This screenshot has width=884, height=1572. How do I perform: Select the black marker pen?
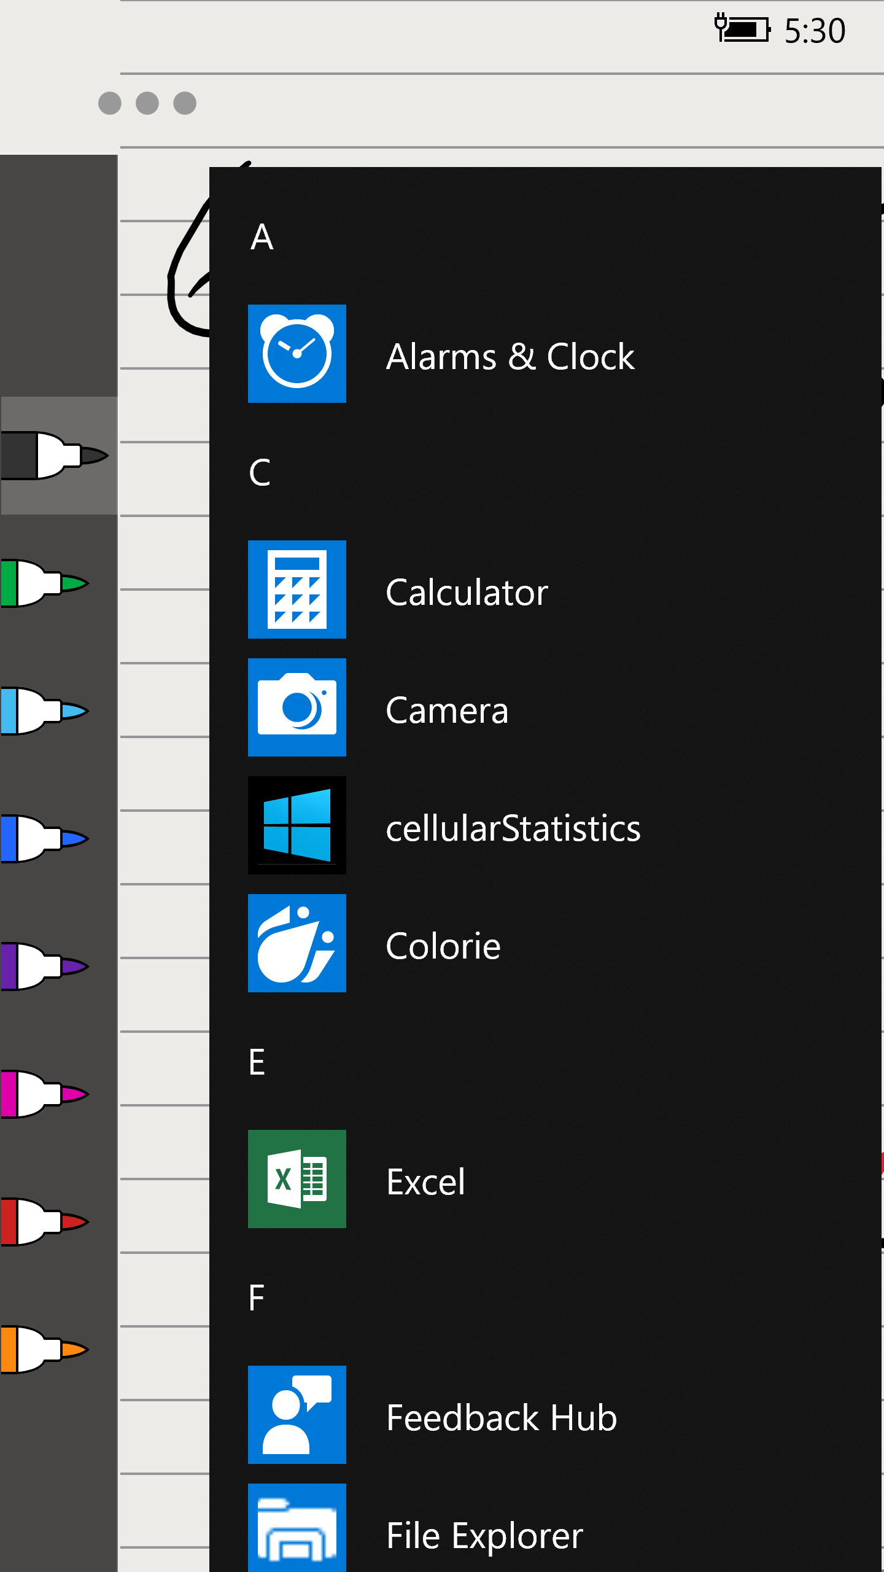pyautogui.click(x=54, y=456)
